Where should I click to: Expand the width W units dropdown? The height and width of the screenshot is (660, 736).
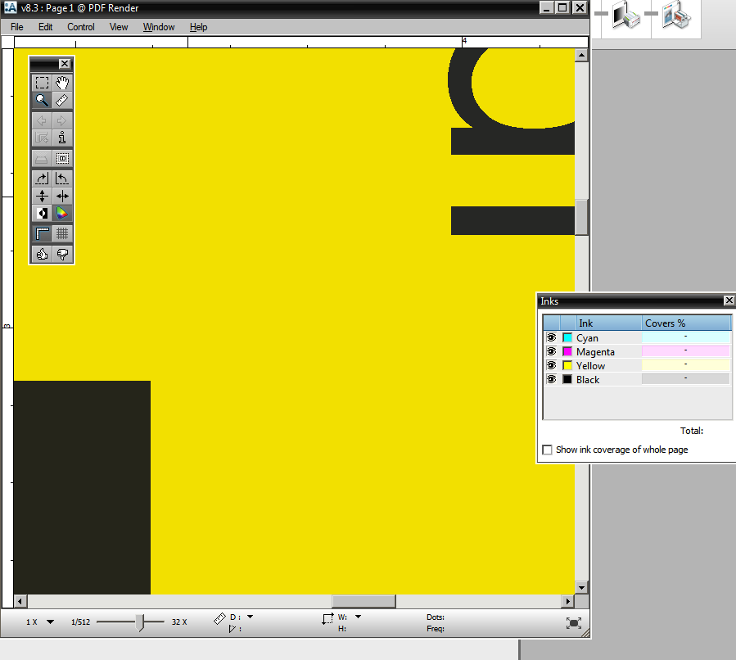click(358, 617)
